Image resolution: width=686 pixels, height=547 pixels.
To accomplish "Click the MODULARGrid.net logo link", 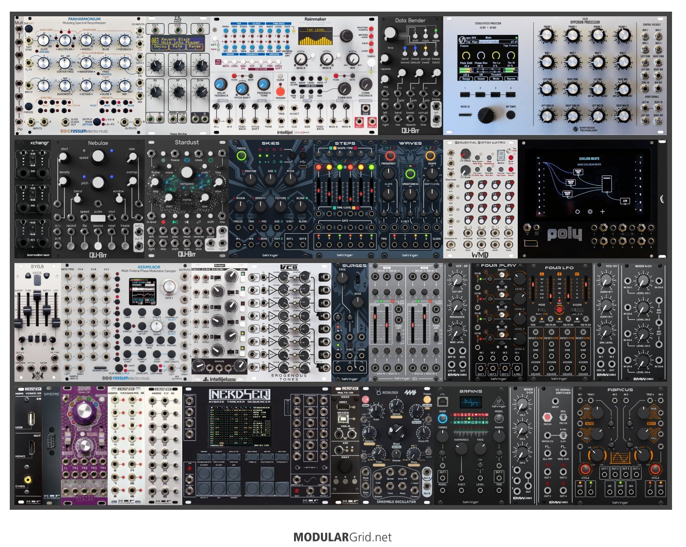I will [343, 537].
